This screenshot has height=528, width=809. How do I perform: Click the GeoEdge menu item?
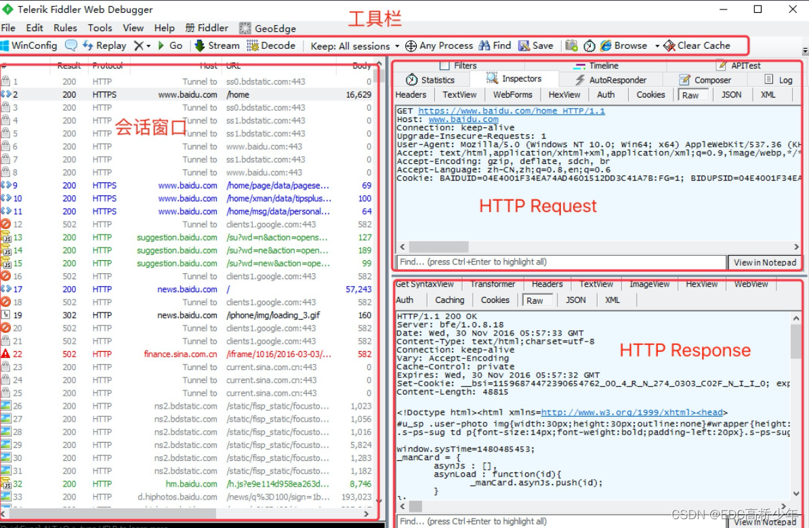(267, 28)
